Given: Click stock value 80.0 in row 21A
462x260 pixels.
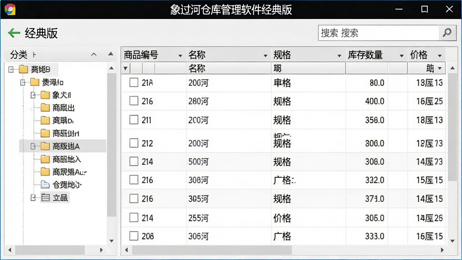Looking at the screenshot, I should tap(377, 83).
